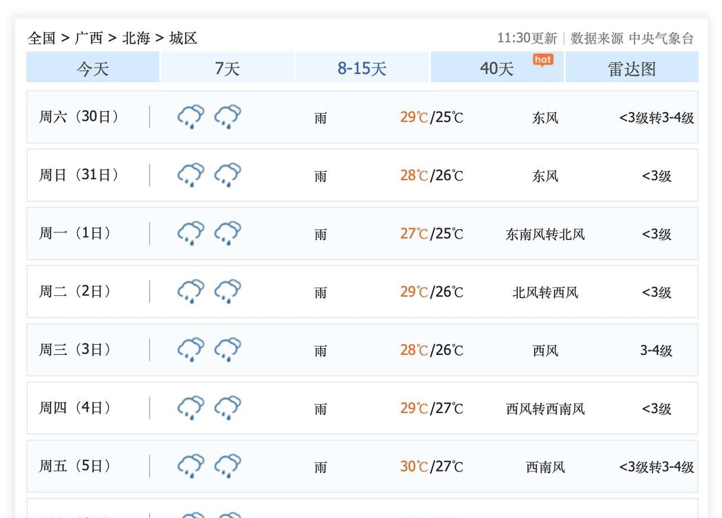This screenshot has width=722, height=518.
Task: Switch to the 今天 tab
Action: 93,68
